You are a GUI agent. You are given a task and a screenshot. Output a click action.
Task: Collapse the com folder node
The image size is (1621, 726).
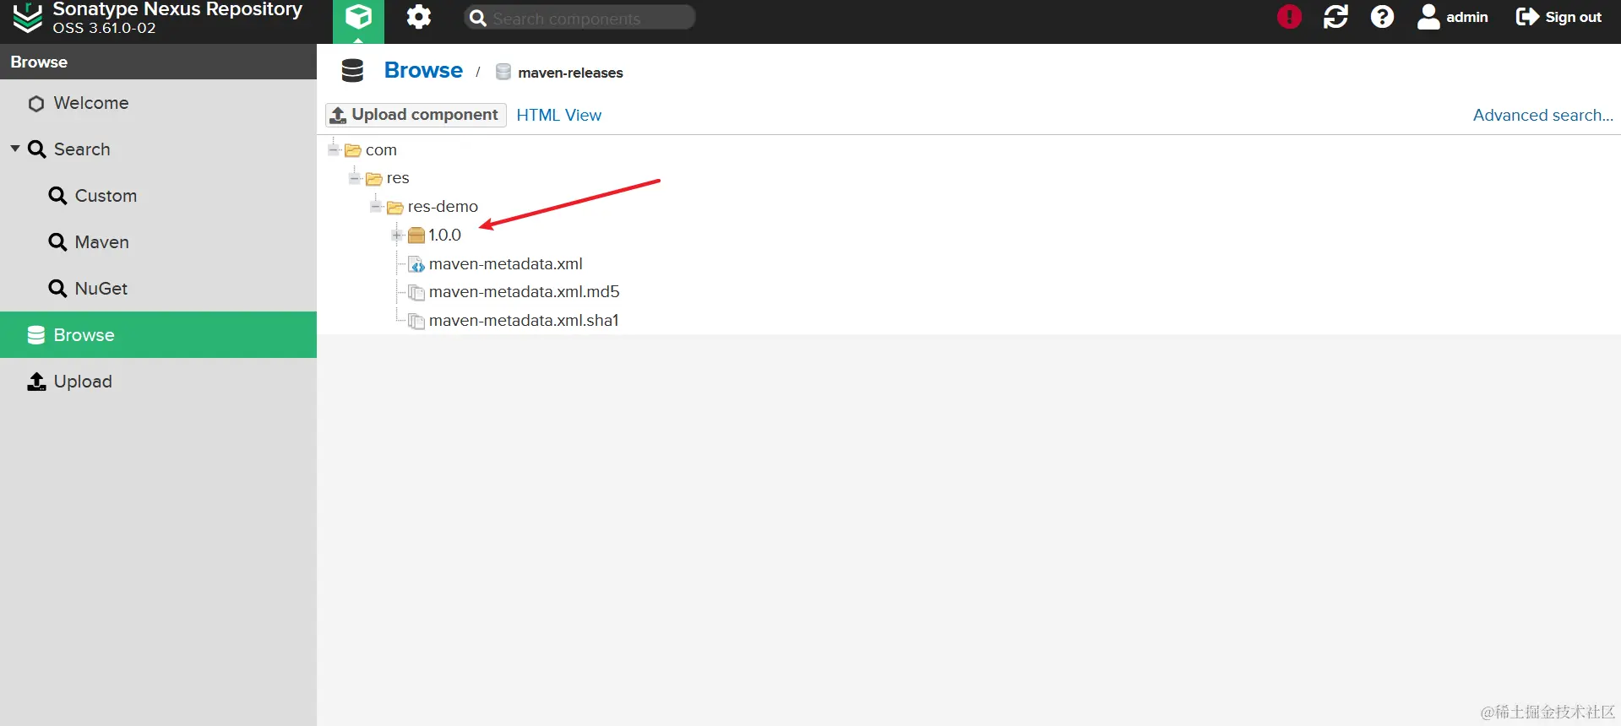pyautogui.click(x=334, y=150)
